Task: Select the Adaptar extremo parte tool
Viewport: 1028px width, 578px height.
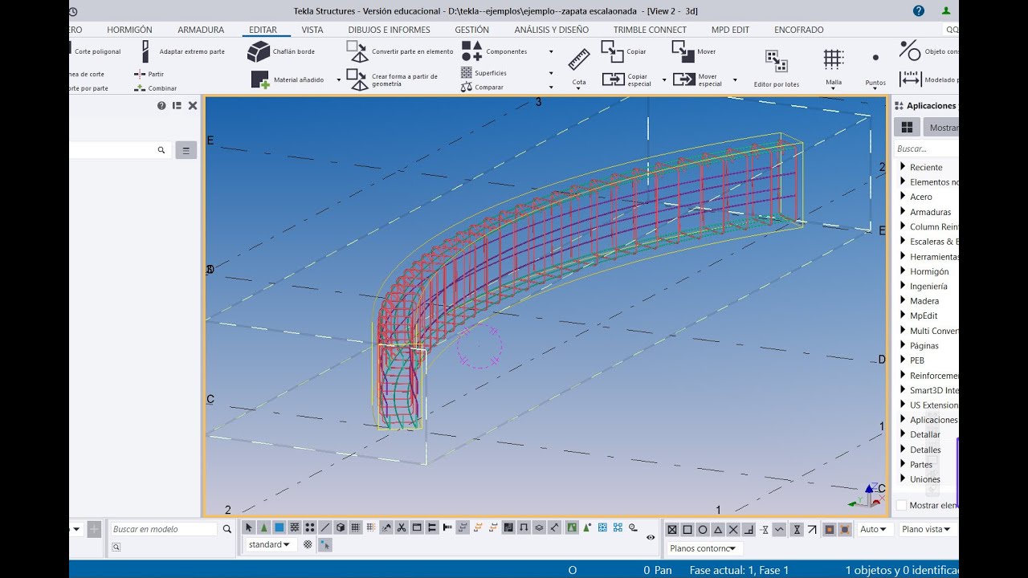Action: (182, 51)
